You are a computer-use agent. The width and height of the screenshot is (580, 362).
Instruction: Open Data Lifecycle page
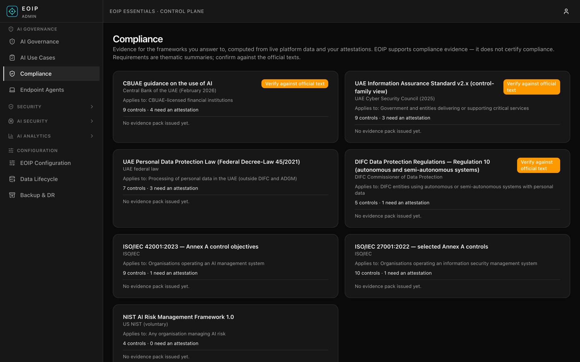(x=51, y=179)
